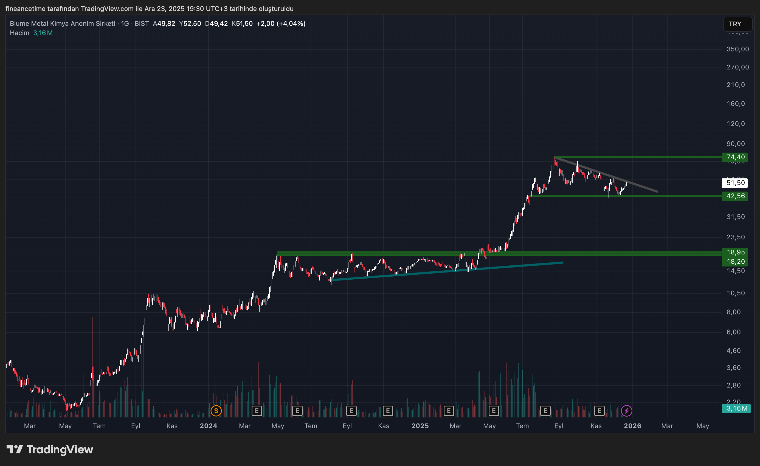Click the TradingView.com link in the attribution text
760x466 pixels.
click(x=107, y=9)
